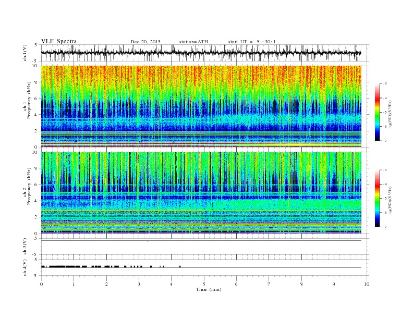Click the ch.1 spectrogram plot area
Viewport: 413px width, 319px height.
[201, 106]
